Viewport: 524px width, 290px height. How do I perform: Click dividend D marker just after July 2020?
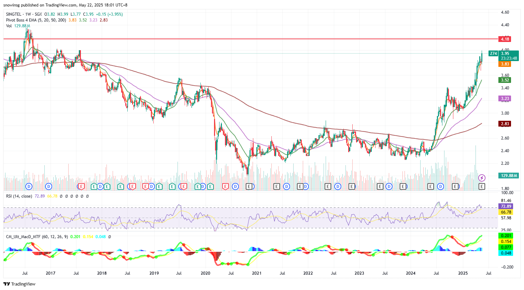tap(235, 186)
